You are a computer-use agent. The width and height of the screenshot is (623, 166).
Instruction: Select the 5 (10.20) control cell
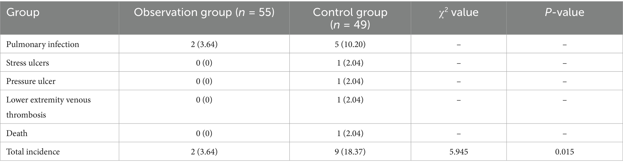[350, 44]
